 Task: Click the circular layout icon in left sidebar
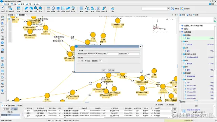pos(2,77)
